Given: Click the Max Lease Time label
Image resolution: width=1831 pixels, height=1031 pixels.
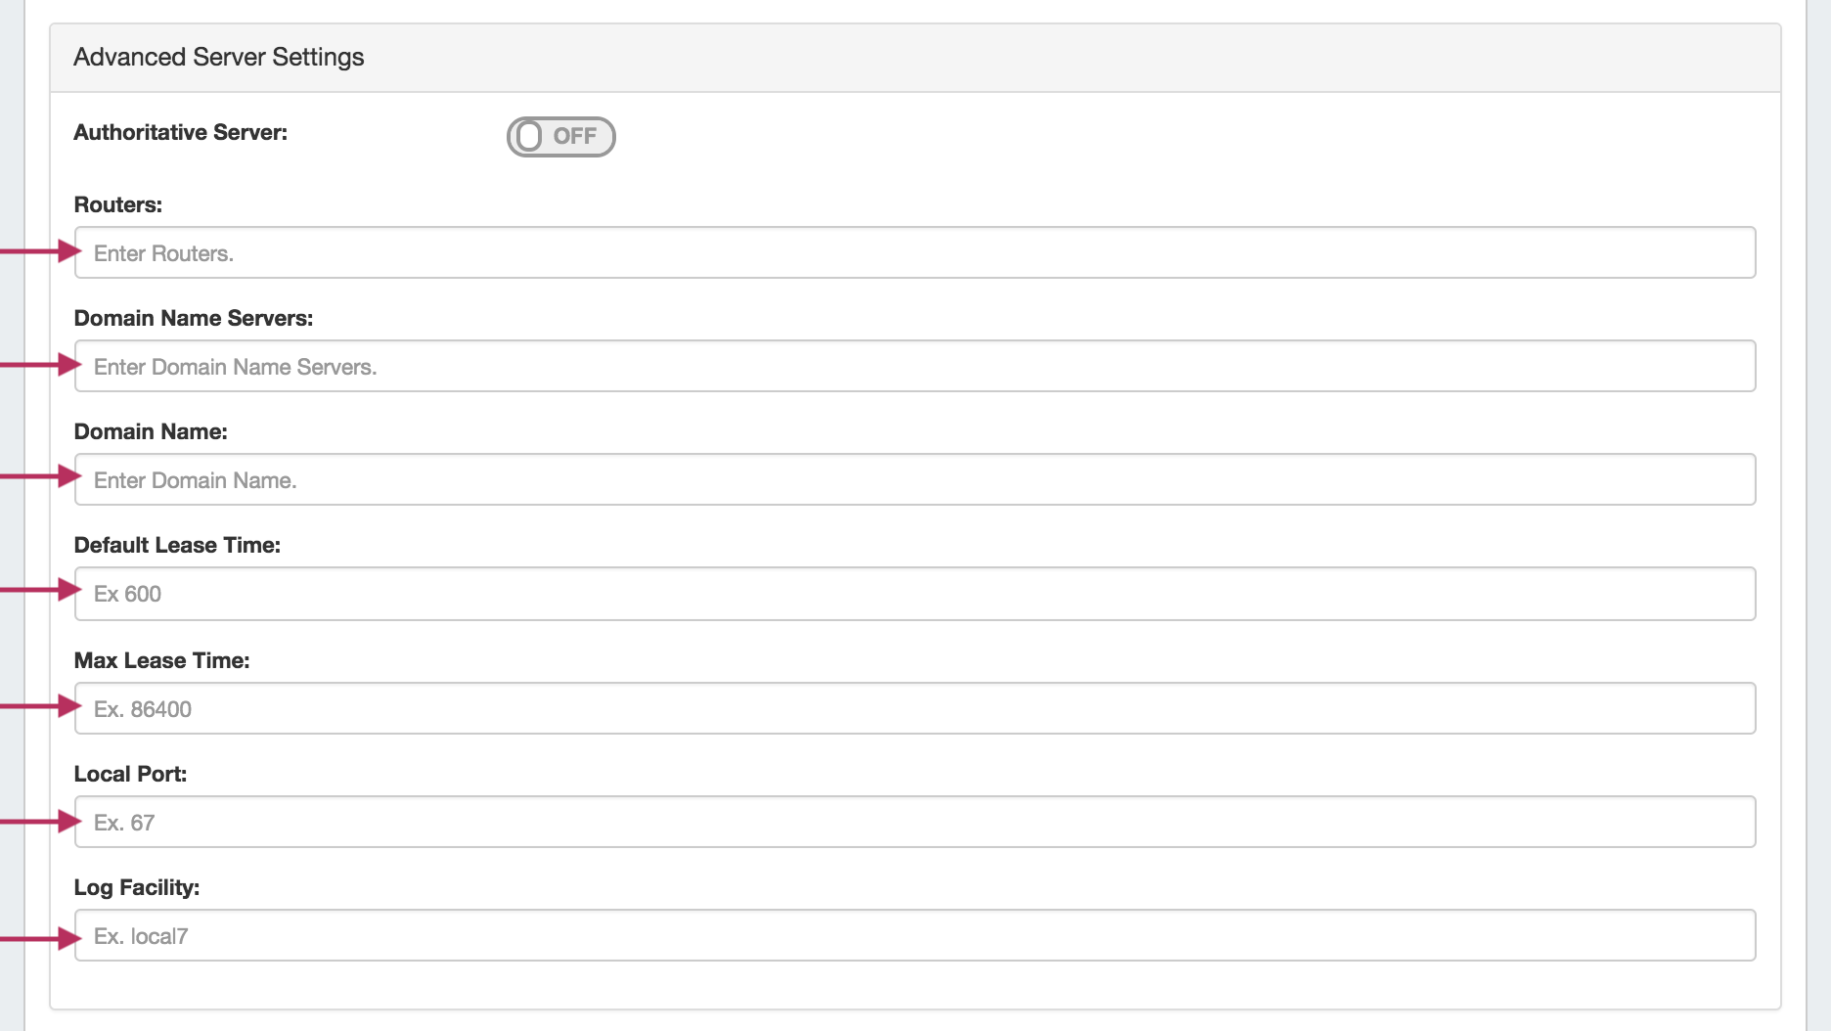Looking at the screenshot, I should coord(161,661).
